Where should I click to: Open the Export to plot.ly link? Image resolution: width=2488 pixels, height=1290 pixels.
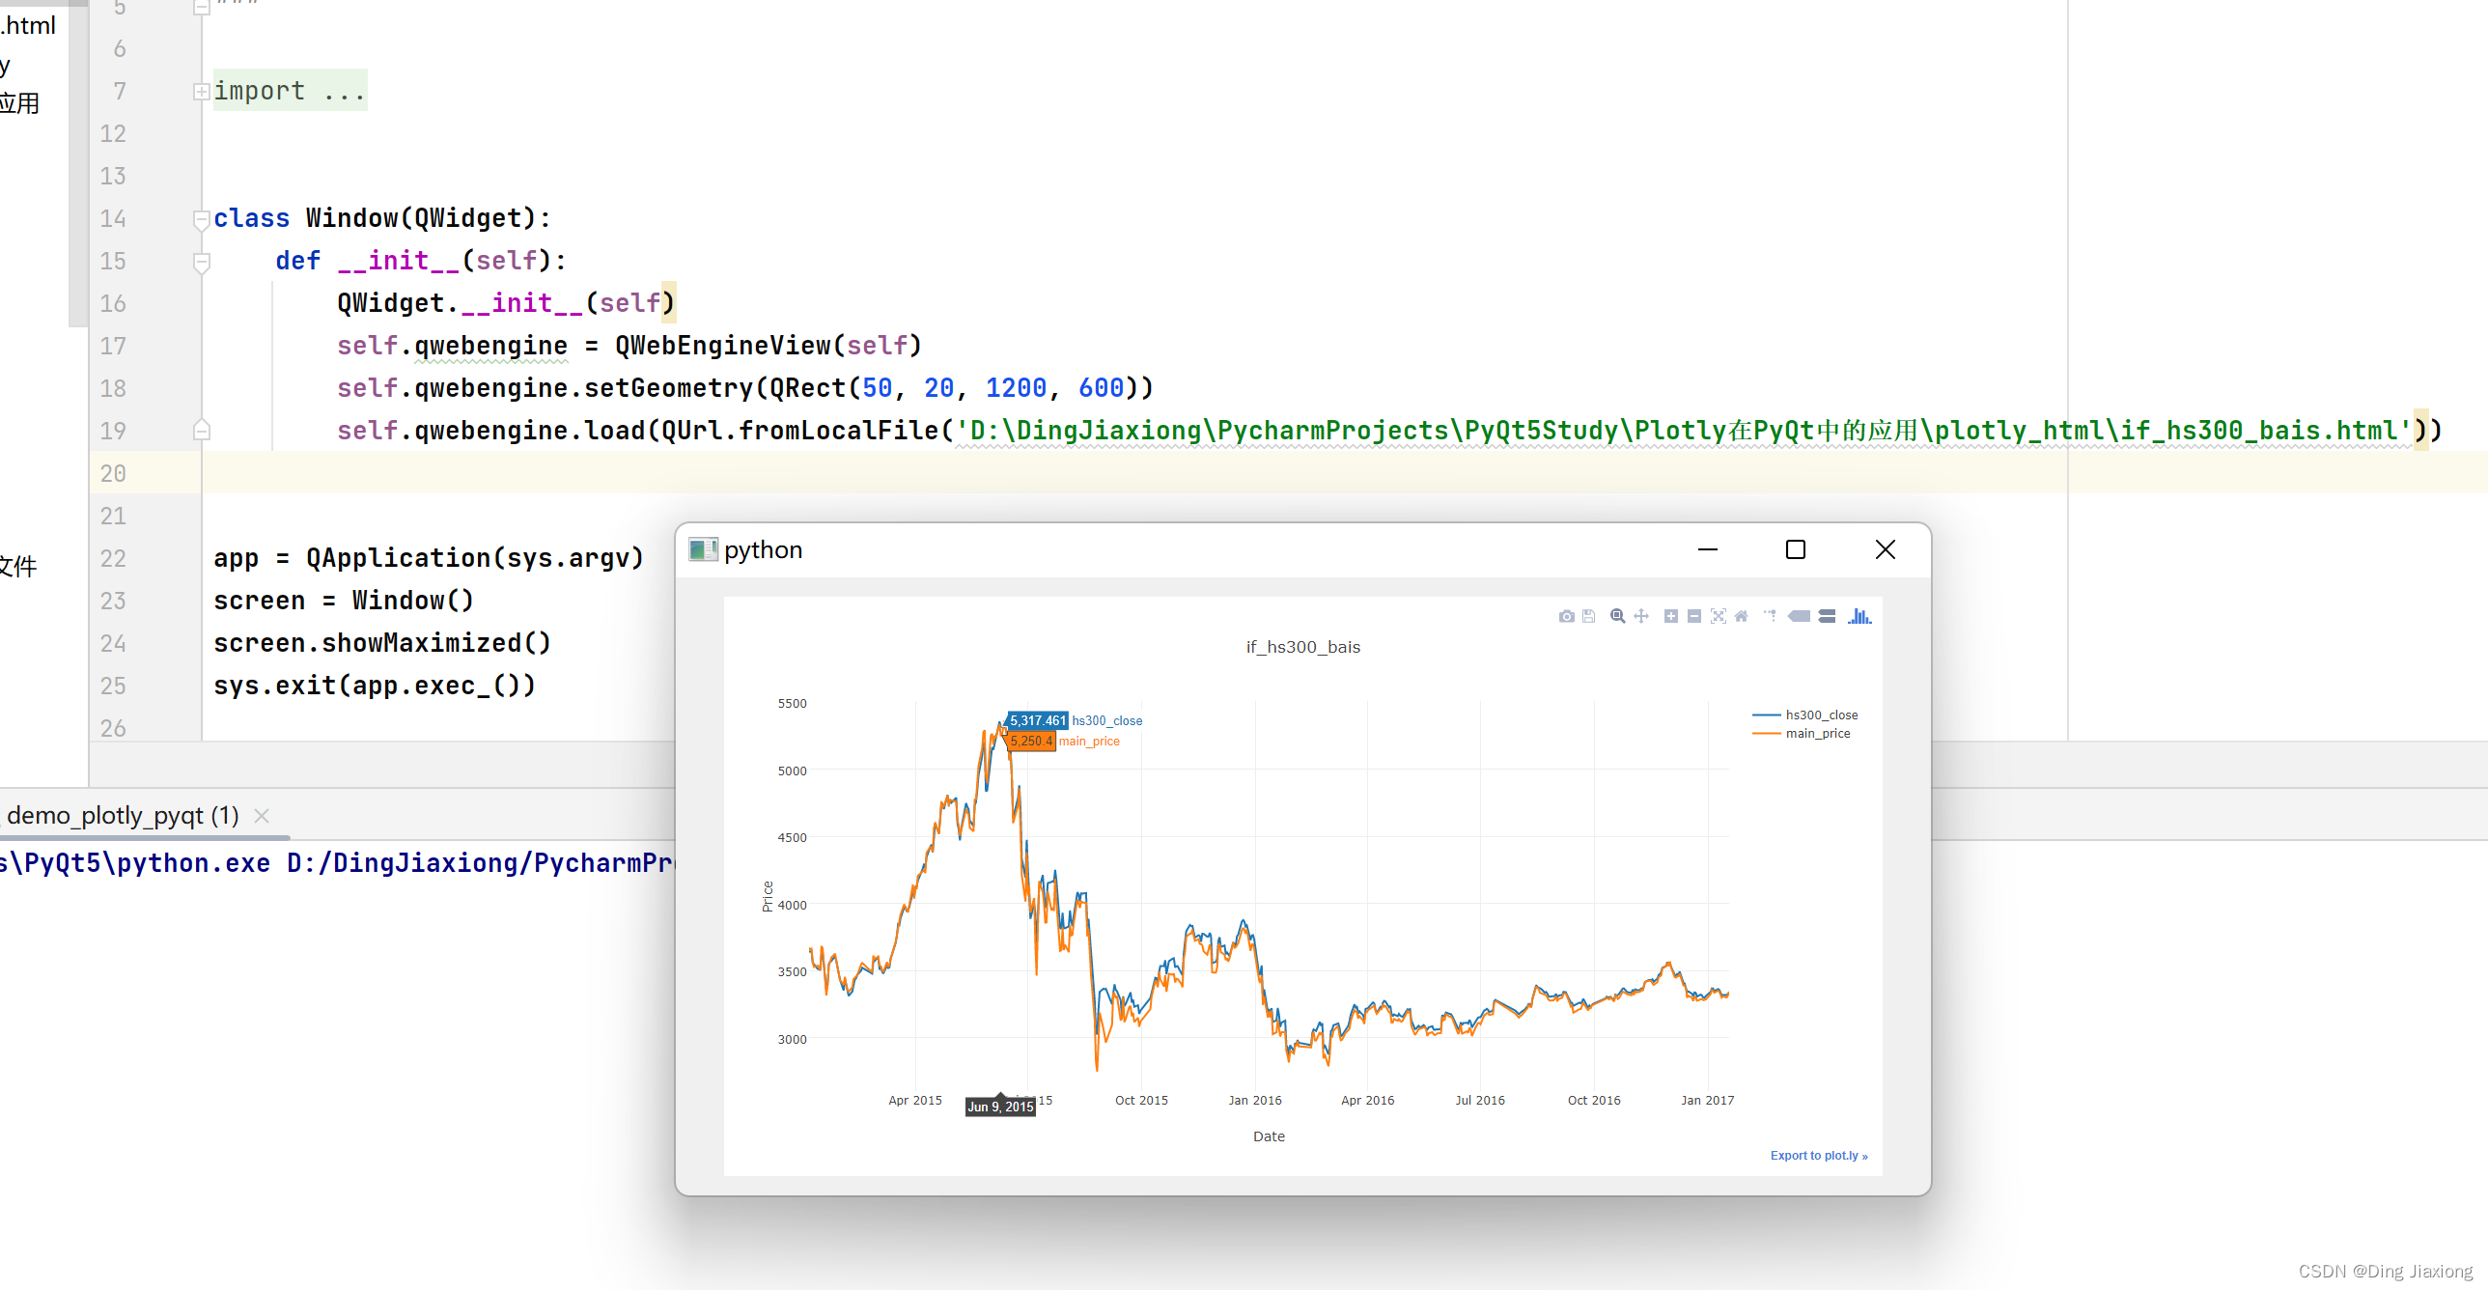pyautogui.click(x=1819, y=1156)
